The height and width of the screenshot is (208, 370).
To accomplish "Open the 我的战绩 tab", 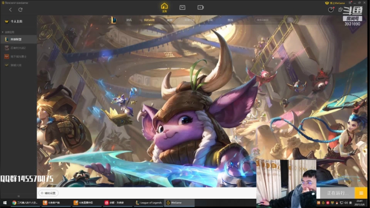I will tap(149, 20).
